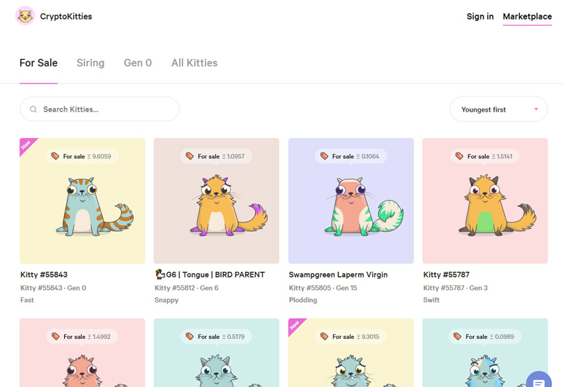Click the 'Kitty #55812 · Gen 6' subtitle
The image size is (563, 387).
coord(186,288)
